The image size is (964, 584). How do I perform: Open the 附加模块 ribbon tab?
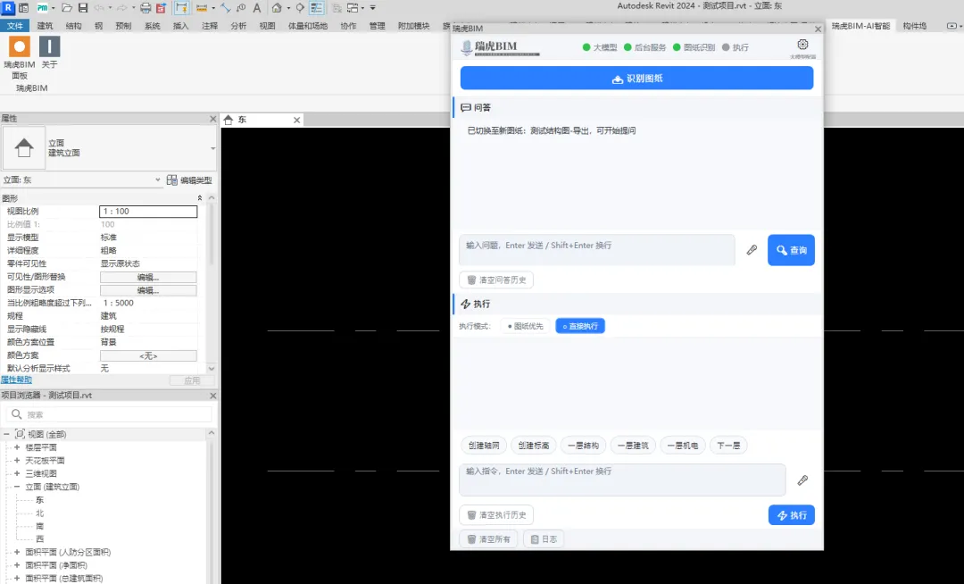coord(413,26)
